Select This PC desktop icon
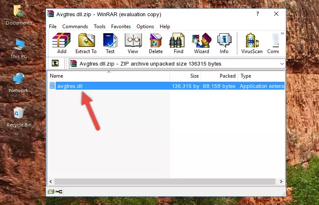Image resolution: width=319 pixels, height=205 pixels. (19, 49)
